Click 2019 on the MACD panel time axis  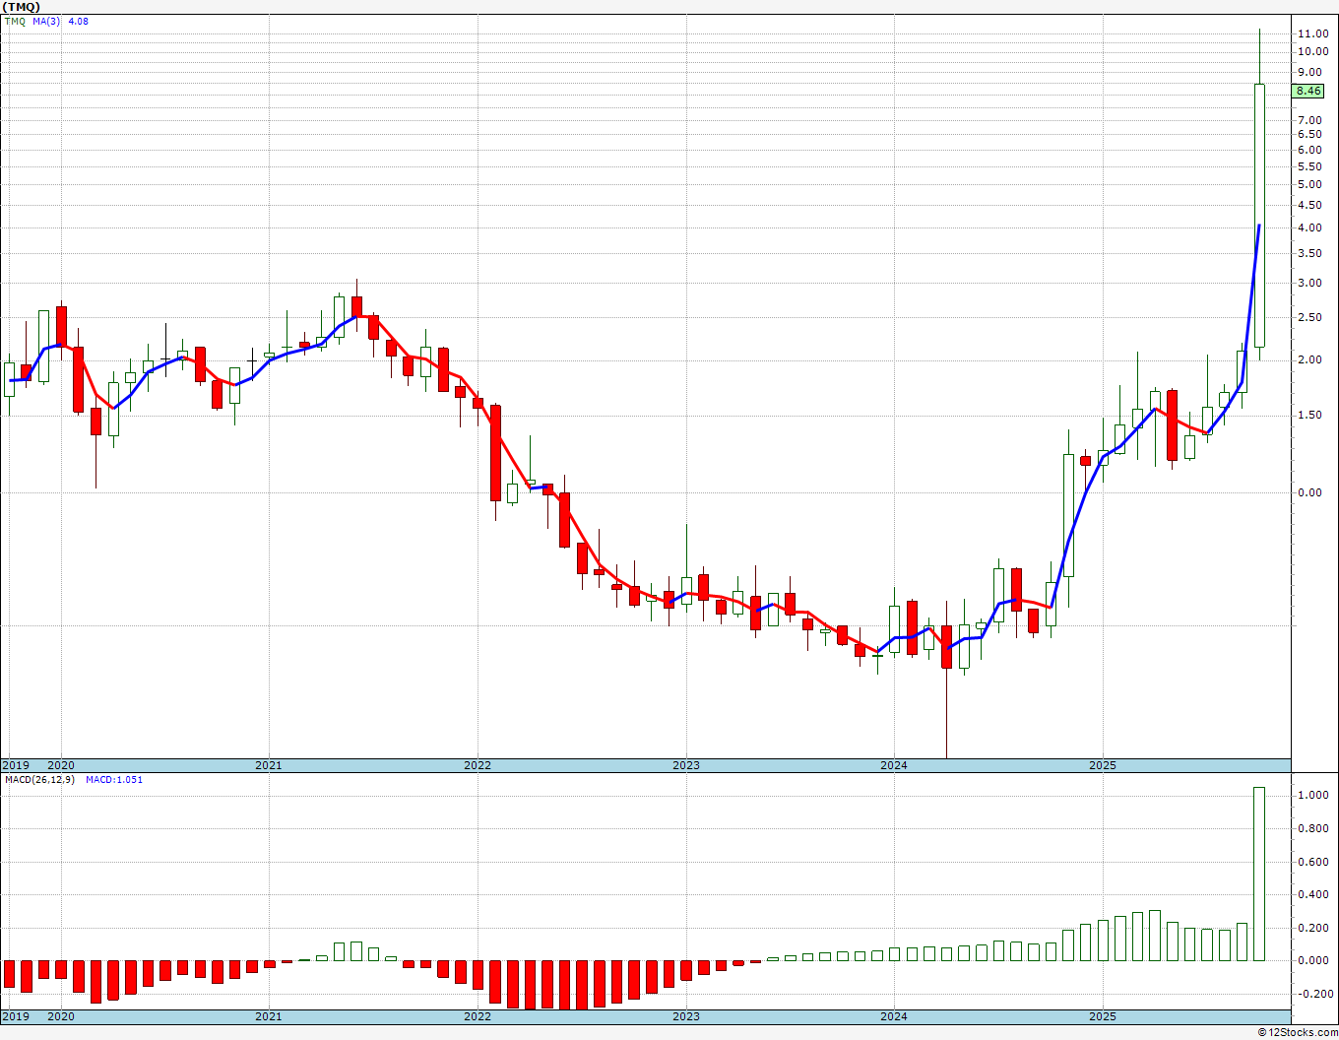[x=15, y=1016]
